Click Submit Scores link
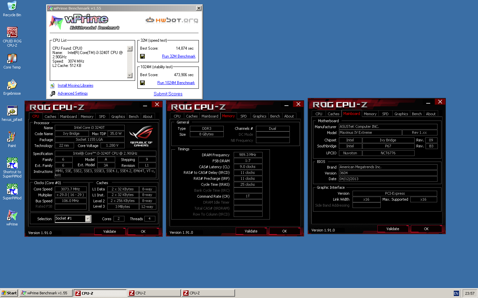478x298 pixels. pyautogui.click(x=168, y=94)
